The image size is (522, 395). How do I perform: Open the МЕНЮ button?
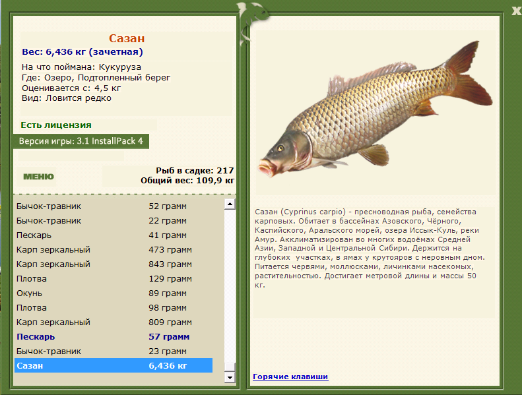(38, 177)
